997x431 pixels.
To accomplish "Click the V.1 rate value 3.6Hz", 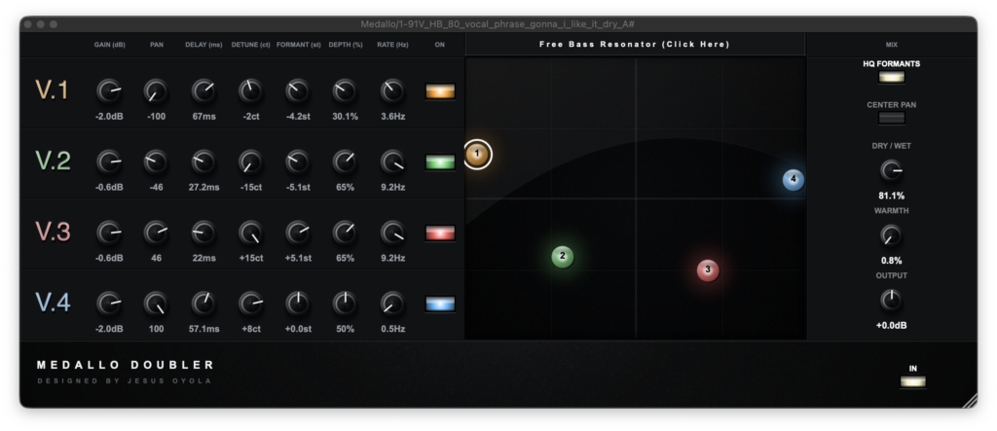I will pos(392,117).
